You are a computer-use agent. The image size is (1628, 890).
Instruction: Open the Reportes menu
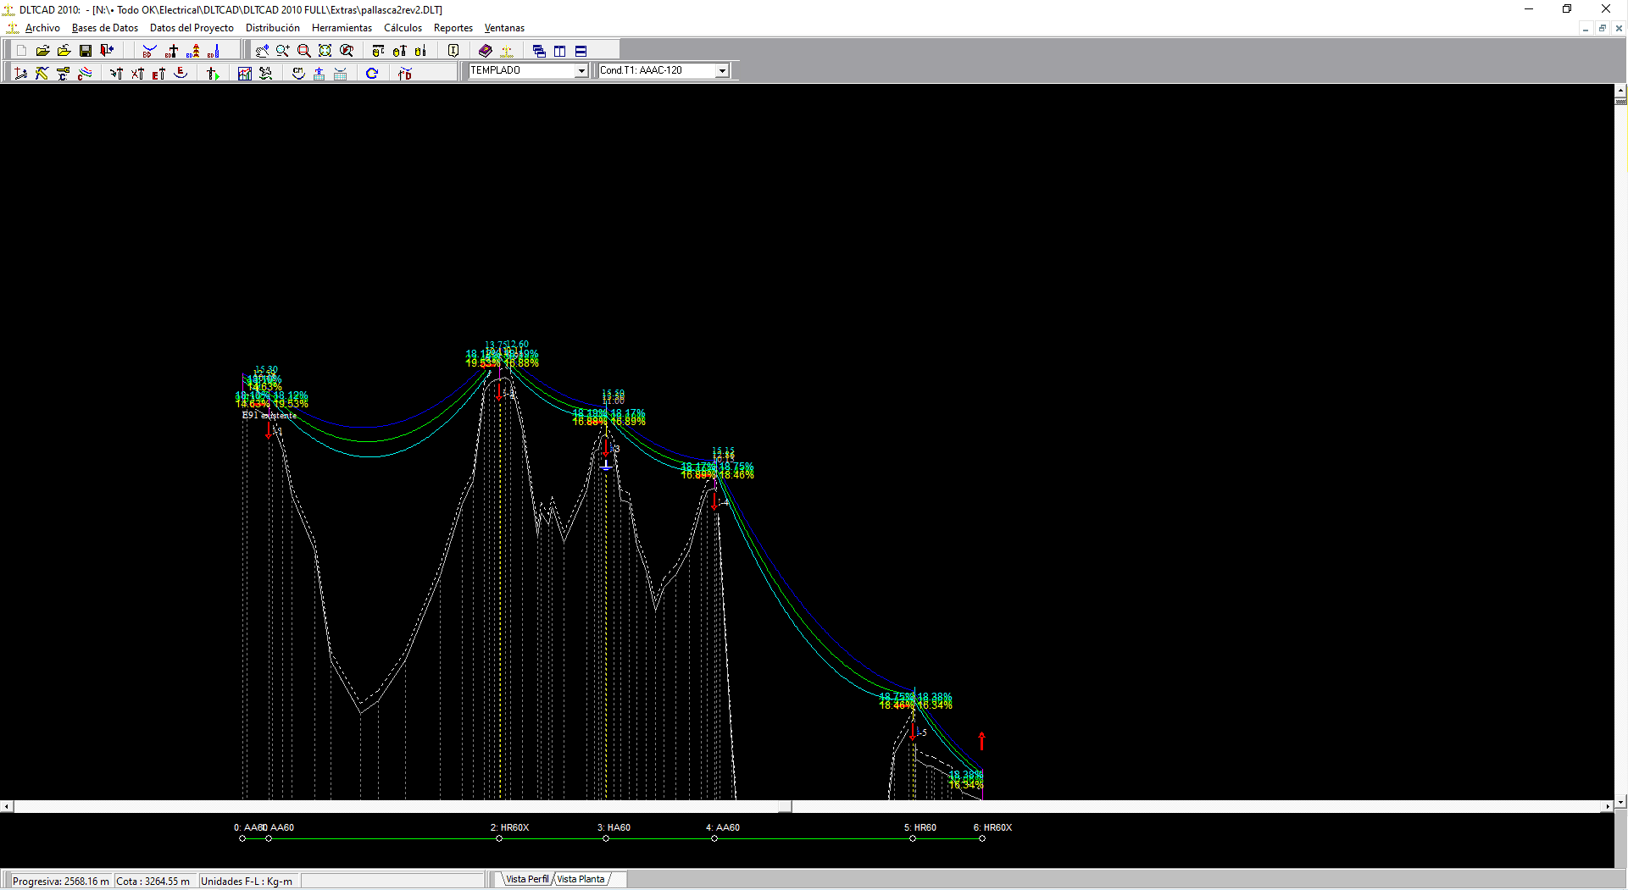(x=453, y=28)
